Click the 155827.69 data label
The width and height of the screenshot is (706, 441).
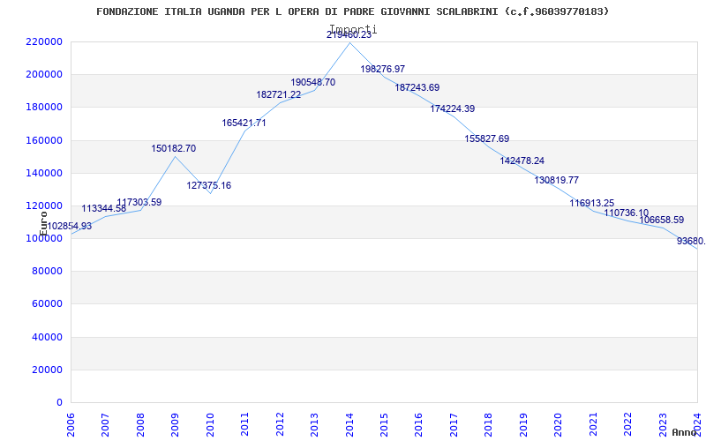[x=487, y=138]
